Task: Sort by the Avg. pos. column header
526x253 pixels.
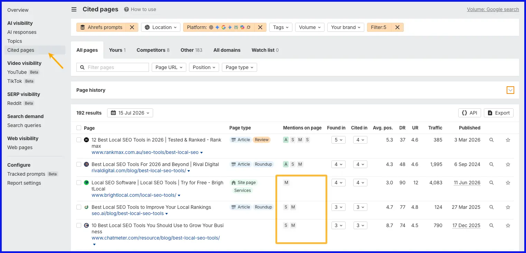Action: point(383,128)
